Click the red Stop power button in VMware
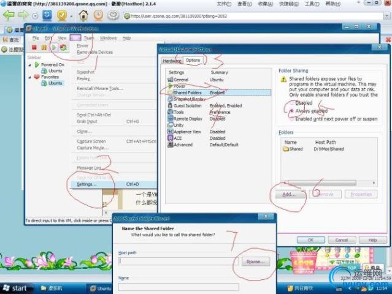The width and height of the screenshot is (392, 294). (34, 47)
